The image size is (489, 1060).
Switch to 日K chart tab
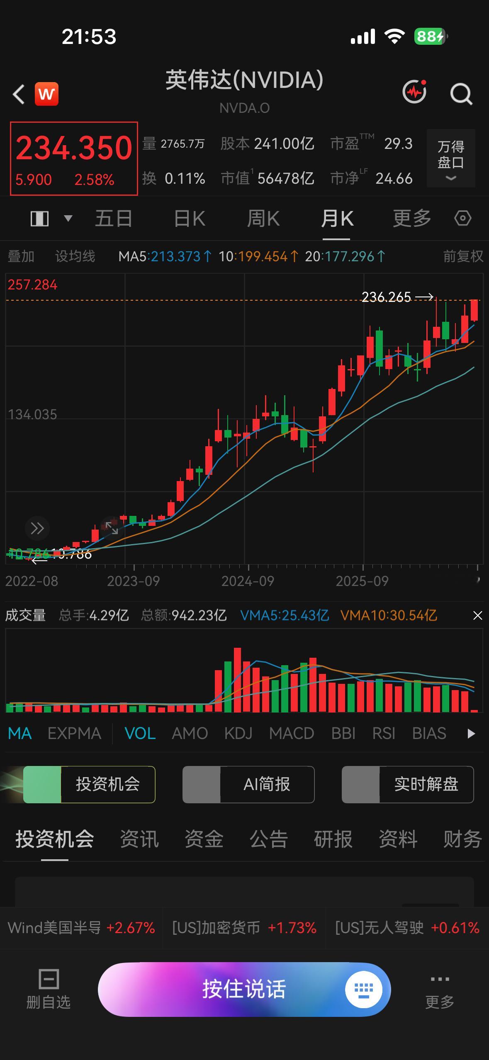[190, 218]
